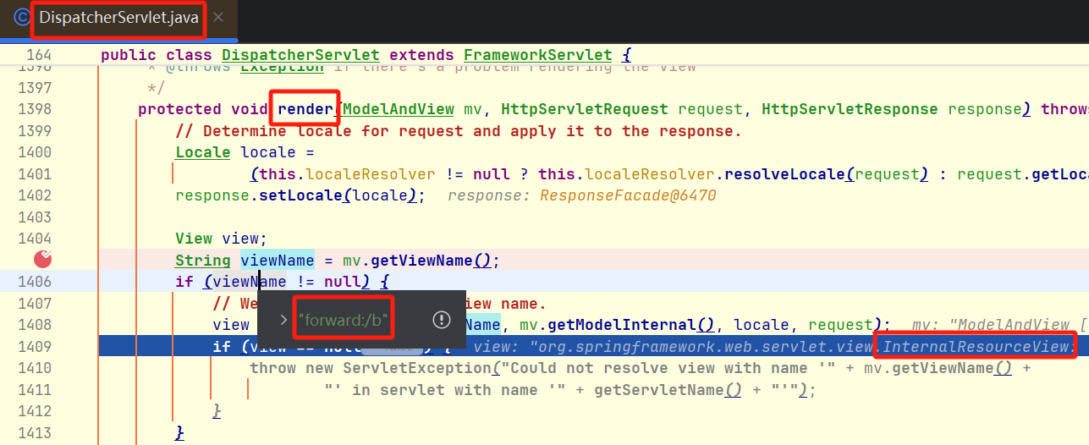The width and height of the screenshot is (1089, 445).
Task: Click the throw keyword on line 1410
Action: (272, 368)
